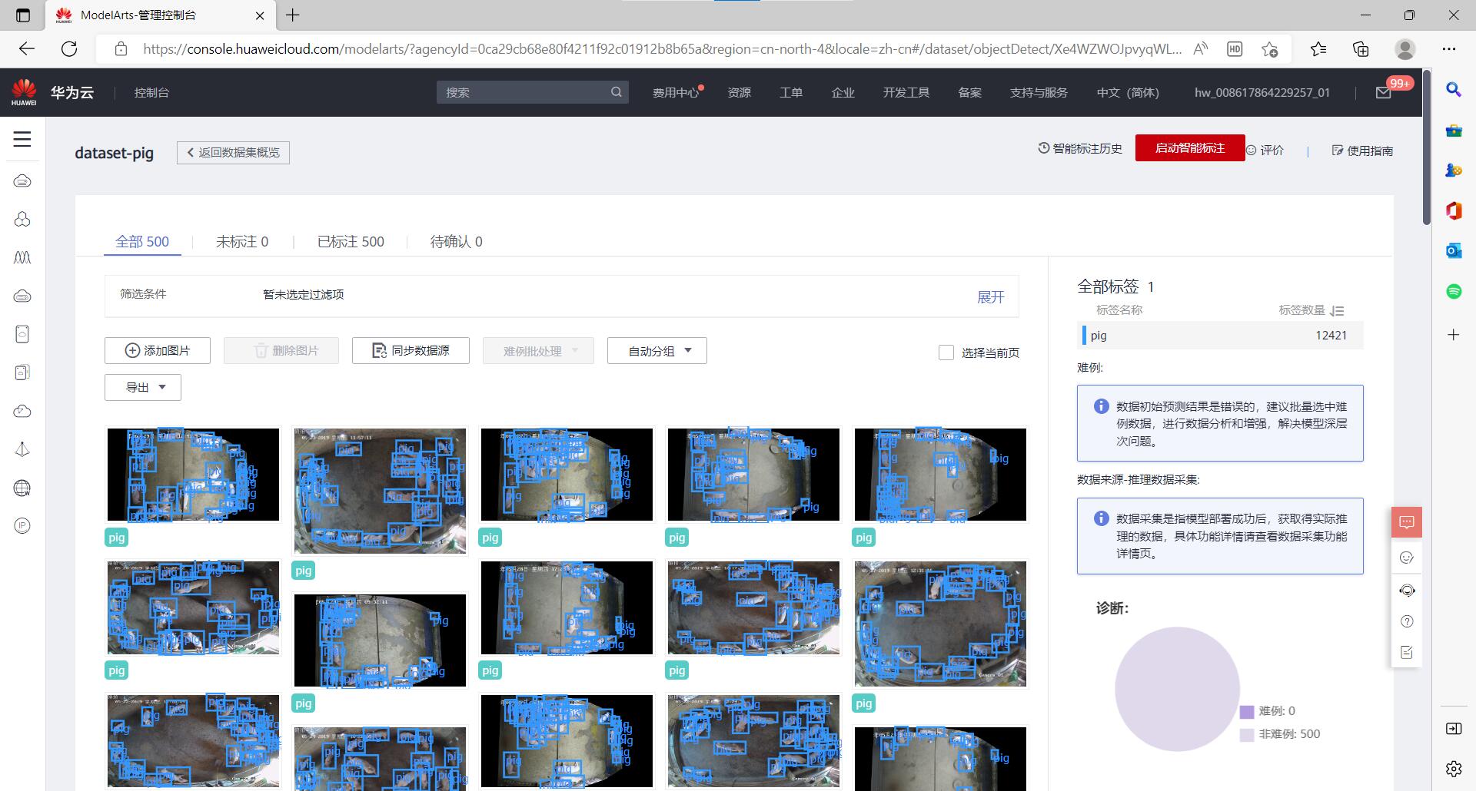
Task: Open Edge sidebar settings gear
Action: [x=1454, y=769]
